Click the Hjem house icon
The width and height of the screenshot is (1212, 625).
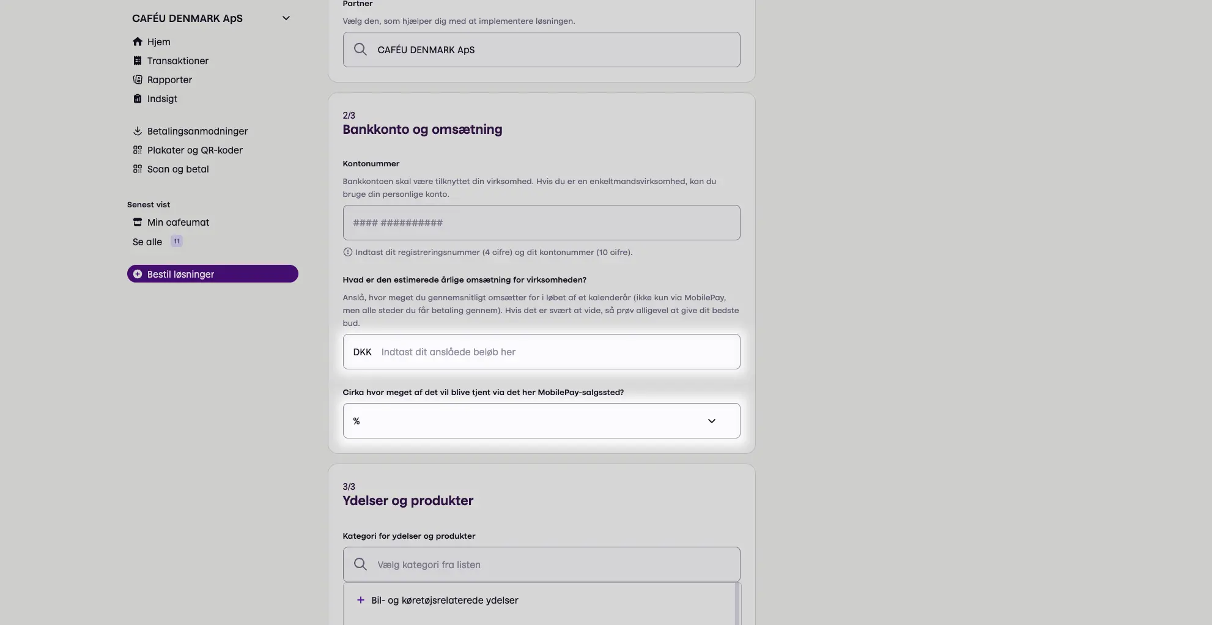tap(138, 42)
